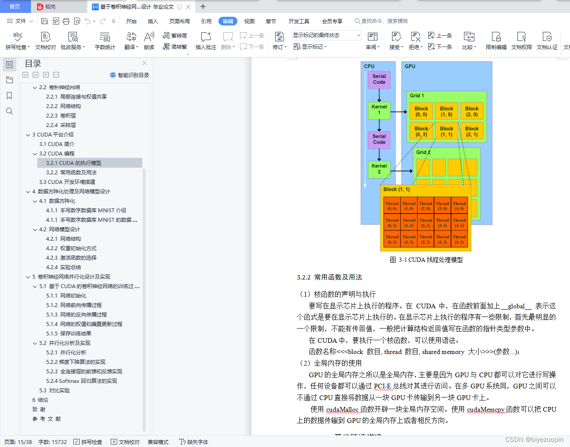Click the Print icon in quick access toolbar

coord(66,21)
